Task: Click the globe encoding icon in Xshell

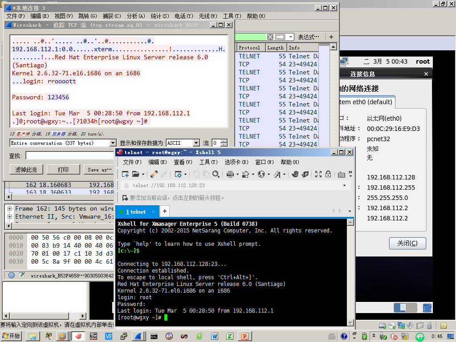Action: pyautogui.click(x=261, y=174)
